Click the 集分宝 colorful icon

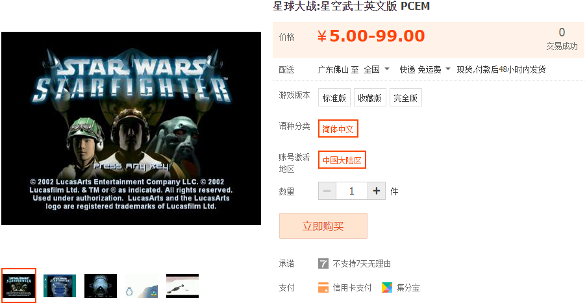[x=387, y=287]
